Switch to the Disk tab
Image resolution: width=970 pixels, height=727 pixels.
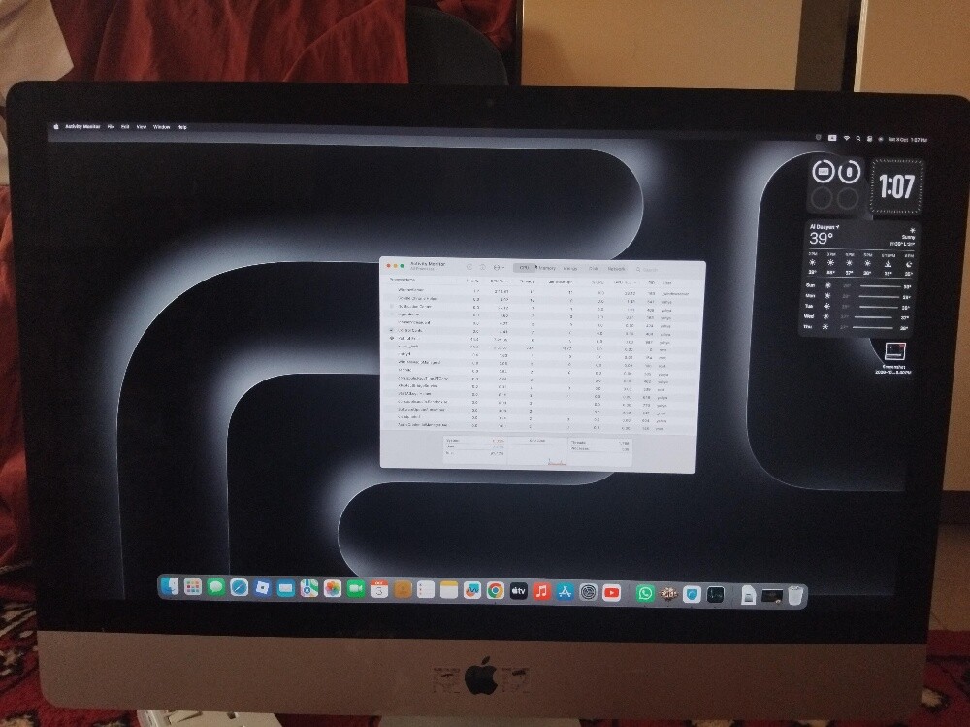[594, 270]
